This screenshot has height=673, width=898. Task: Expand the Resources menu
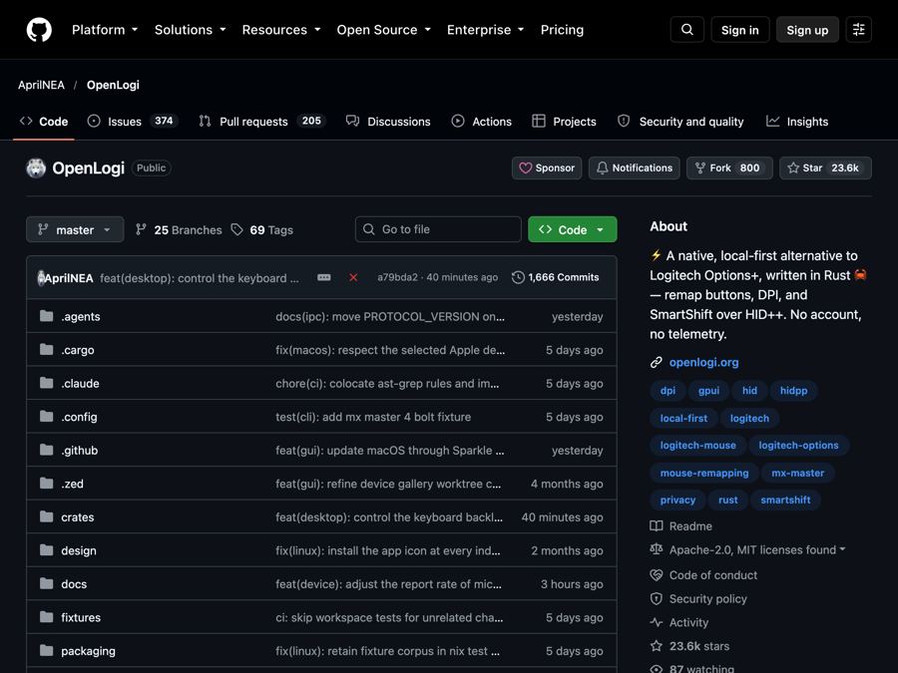point(281,30)
